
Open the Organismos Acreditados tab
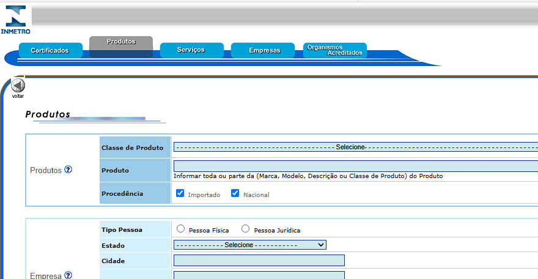tap(335, 50)
